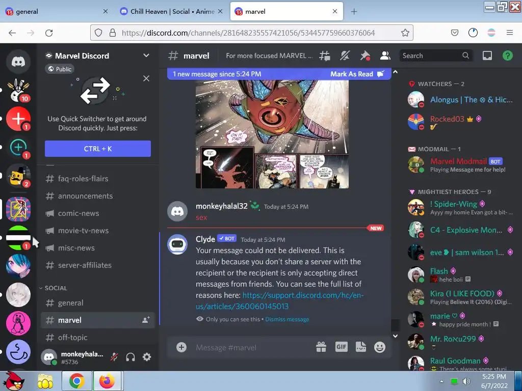This screenshot has width=522, height=391.
Task: Dismiss Clyde's message via Dismiss message link
Action: point(287,319)
